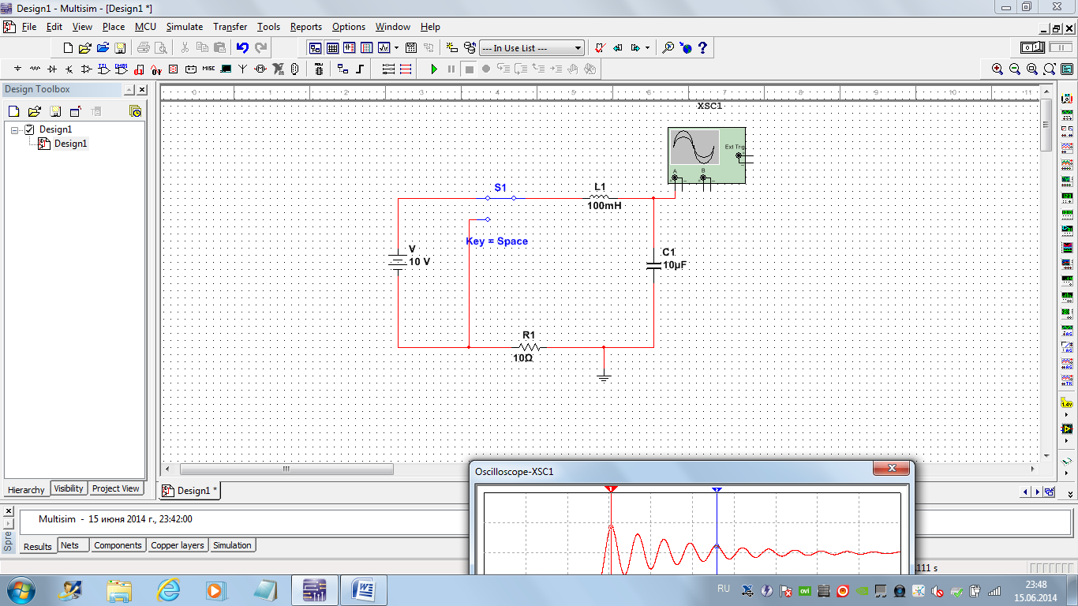Open Microsoft Word from taskbar
The image size is (1078, 606).
click(x=364, y=589)
